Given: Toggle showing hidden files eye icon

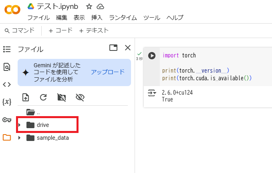Looking at the screenshot, I should [79, 97].
